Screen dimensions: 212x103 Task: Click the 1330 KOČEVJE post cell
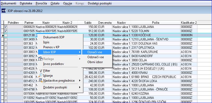[x=155, y=35]
